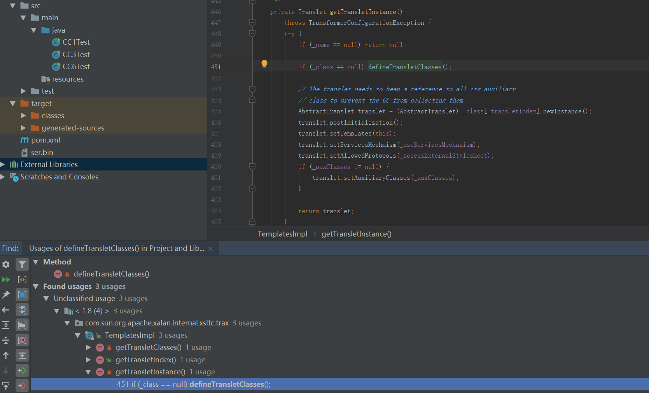Collapse the target folder
The height and width of the screenshot is (393, 649).
13,104
